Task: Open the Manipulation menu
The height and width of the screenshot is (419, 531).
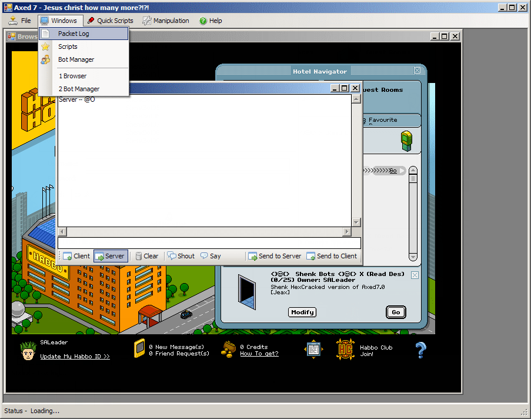Action: 166,21
